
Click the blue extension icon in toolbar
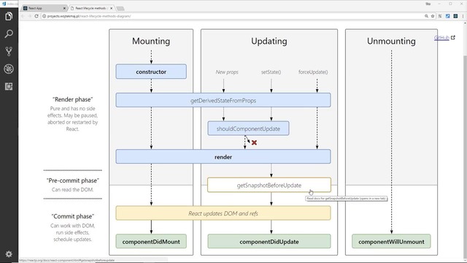coord(447,16)
